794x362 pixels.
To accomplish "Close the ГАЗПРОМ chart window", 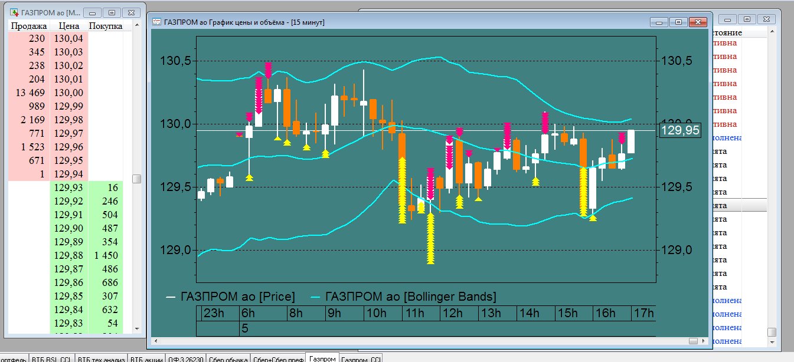I will pos(698,22).
